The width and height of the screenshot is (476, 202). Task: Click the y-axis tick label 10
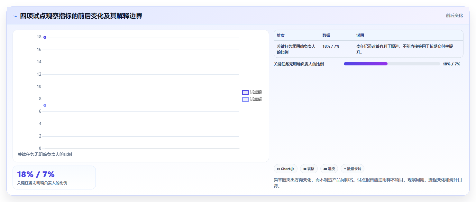(x=39, y=87)
